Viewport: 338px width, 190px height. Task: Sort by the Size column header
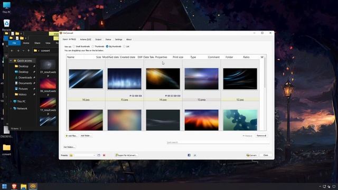pyautogui.click(x=99, y=57)
